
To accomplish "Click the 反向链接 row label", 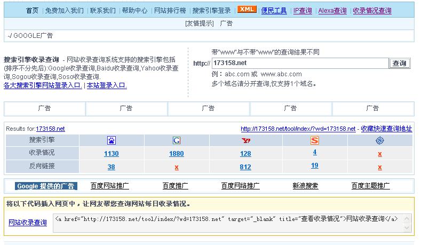I will coord(42,166).
